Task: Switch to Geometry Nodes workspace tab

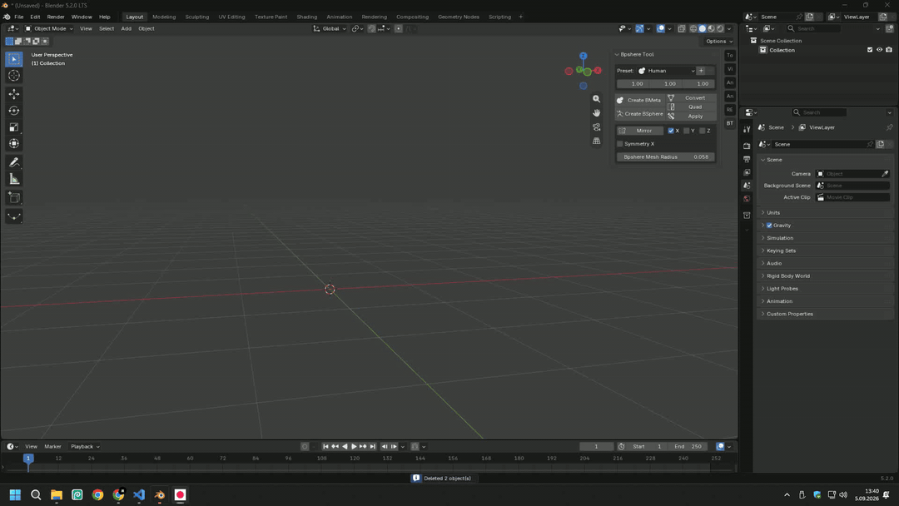Action: point(458,17)
